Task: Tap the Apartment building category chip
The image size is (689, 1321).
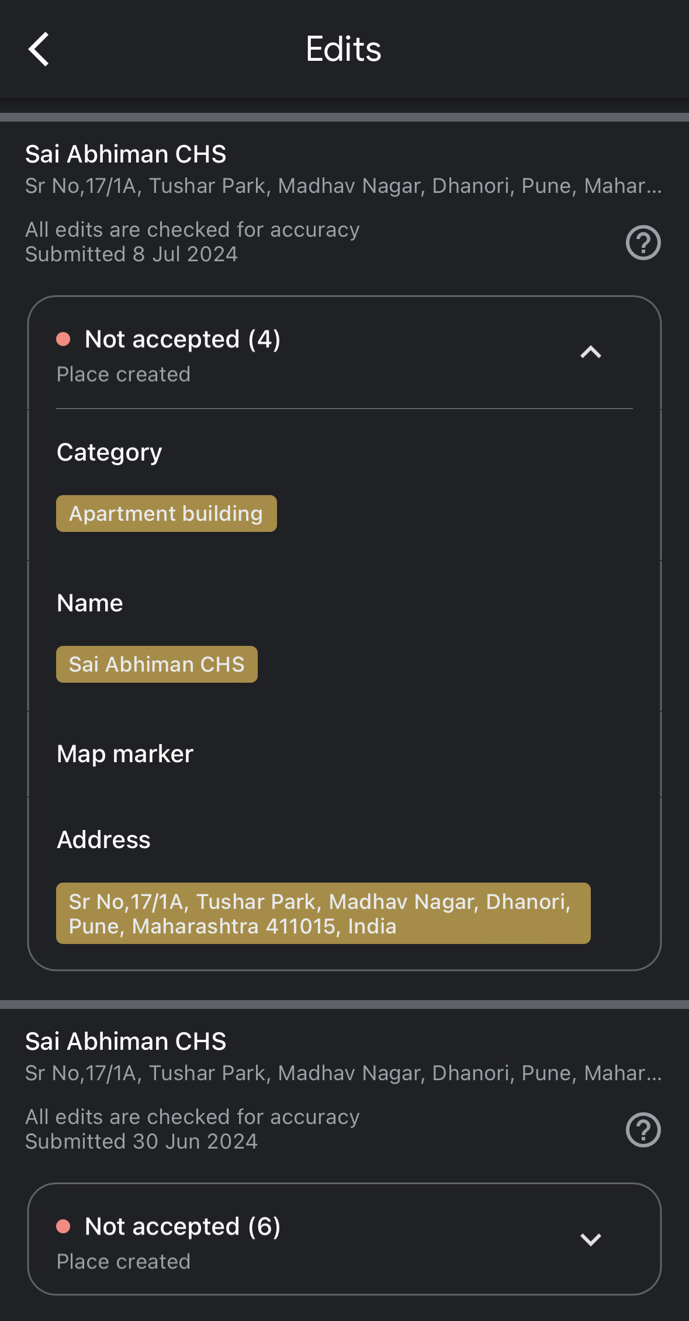Action: 166,514
